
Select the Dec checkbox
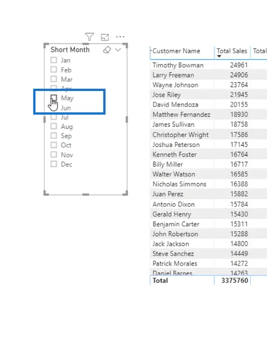click(x=54, y=164)
